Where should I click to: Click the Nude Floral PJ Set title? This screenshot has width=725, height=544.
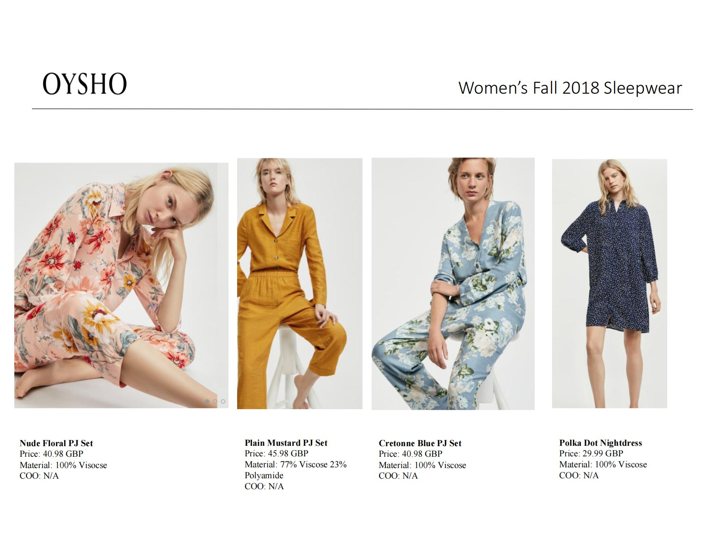(x=56, y=443)
